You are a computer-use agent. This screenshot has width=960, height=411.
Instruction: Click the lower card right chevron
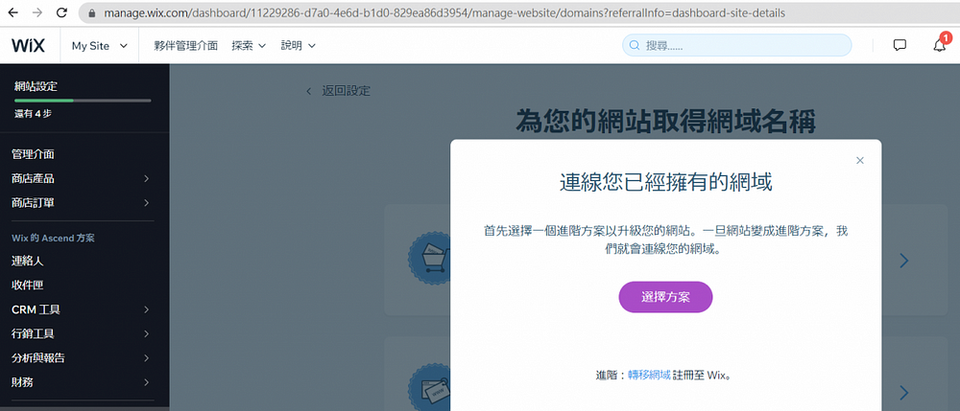pos(904,393)
